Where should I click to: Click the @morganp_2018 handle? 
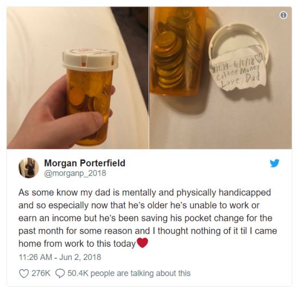point(75,173)
